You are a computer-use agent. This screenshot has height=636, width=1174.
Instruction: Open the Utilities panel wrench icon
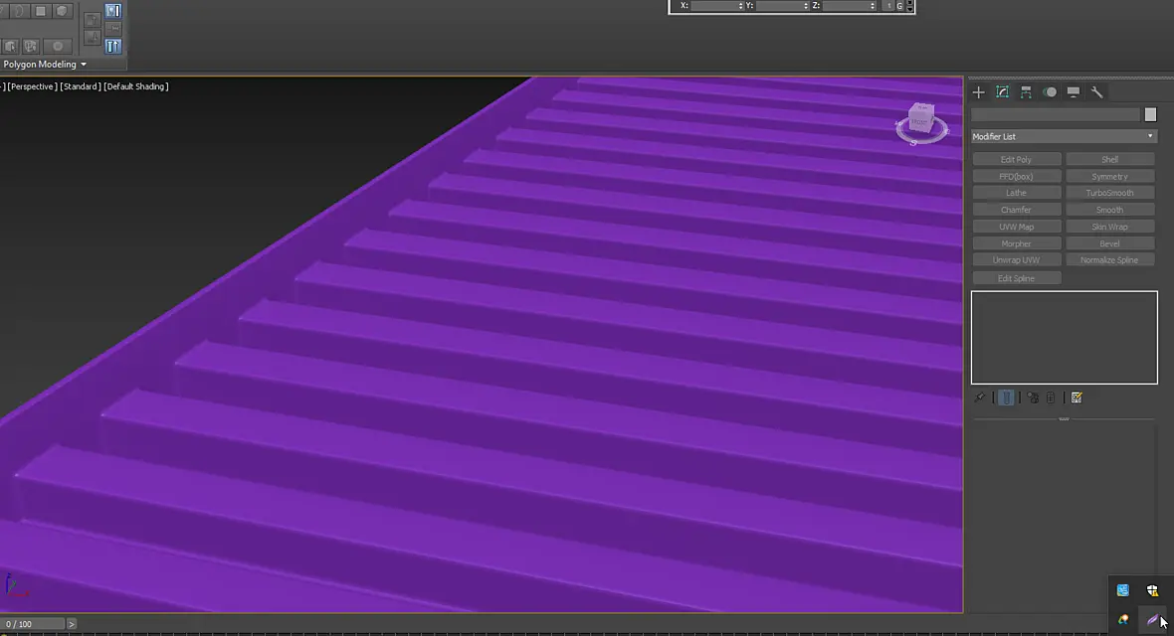pos(1096,92)
